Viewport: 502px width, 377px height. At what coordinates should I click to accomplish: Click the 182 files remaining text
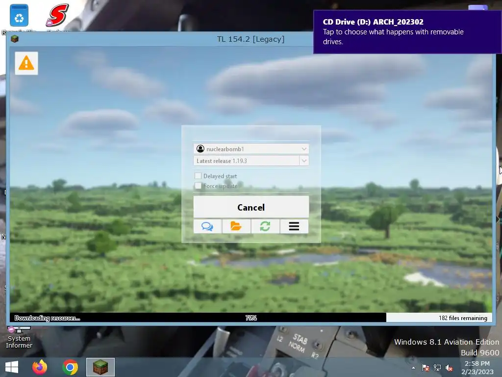pos(463,318)
